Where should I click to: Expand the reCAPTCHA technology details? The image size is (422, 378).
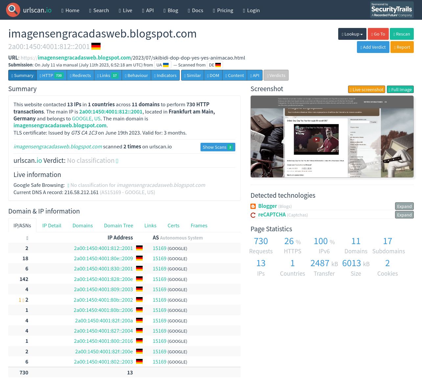pos(404,215)
